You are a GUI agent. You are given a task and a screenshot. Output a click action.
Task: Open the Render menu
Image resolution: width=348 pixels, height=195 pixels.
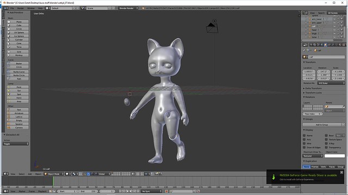(x=21, y=8)
